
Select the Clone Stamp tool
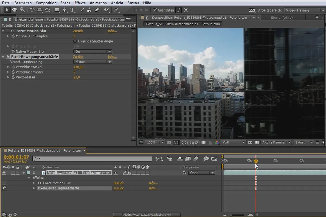pos(90,10)
